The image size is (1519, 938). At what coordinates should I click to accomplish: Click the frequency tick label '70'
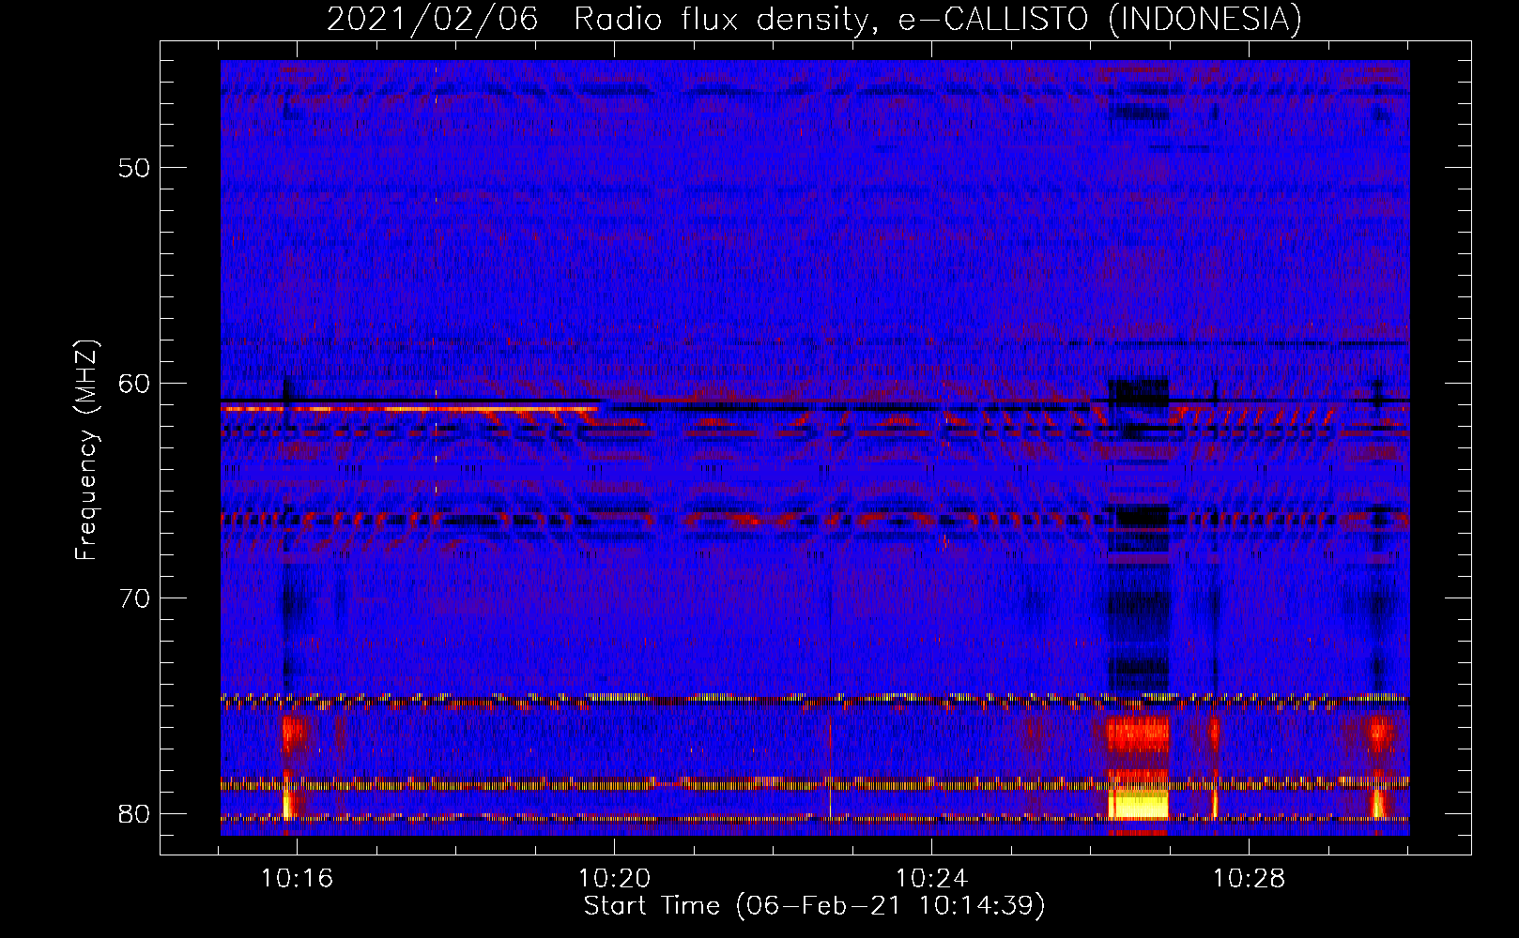coord(135,598)
